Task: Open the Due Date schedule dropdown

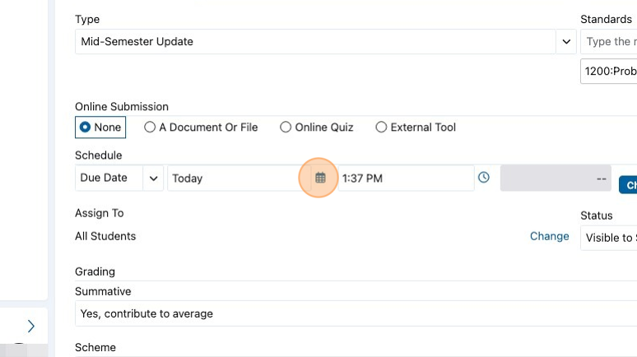Action: point(119,178)
